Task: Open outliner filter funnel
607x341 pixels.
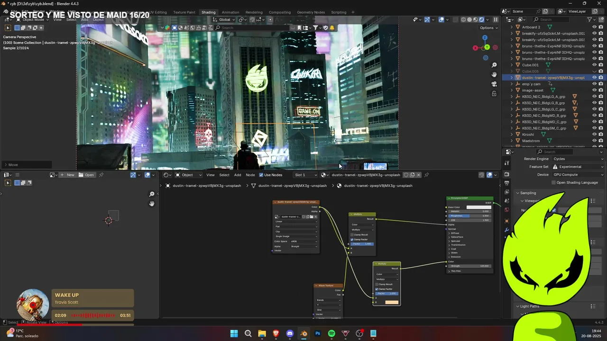Action: click(x=589, y=19)
